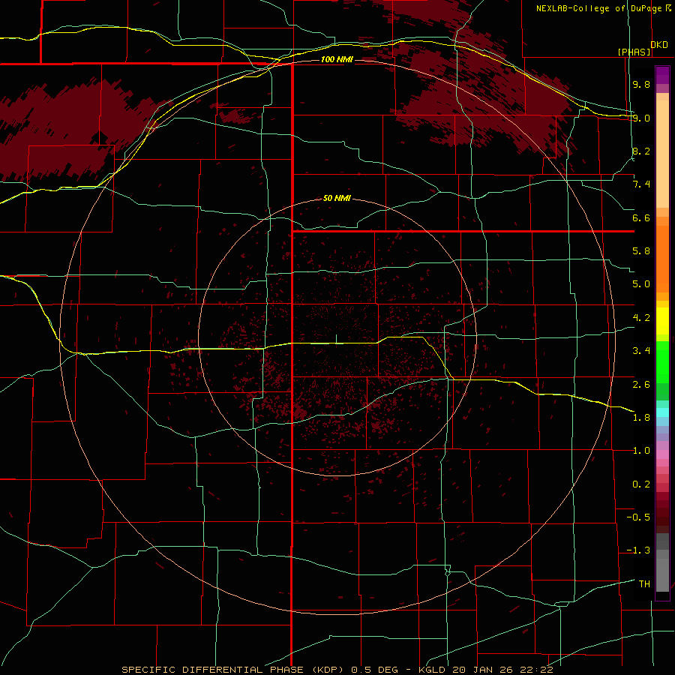Click the 5.8 legend value
675x675 pixels.
pyautogui.click(x=641, y=251)
